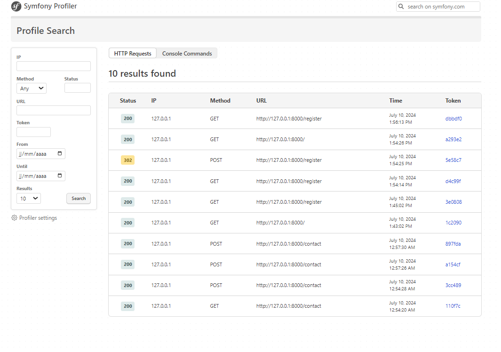Image resolution: width=501 pixels, height=352 pixels.
Task: Open the Method dropdown showing Any
Action: point(31,88)
